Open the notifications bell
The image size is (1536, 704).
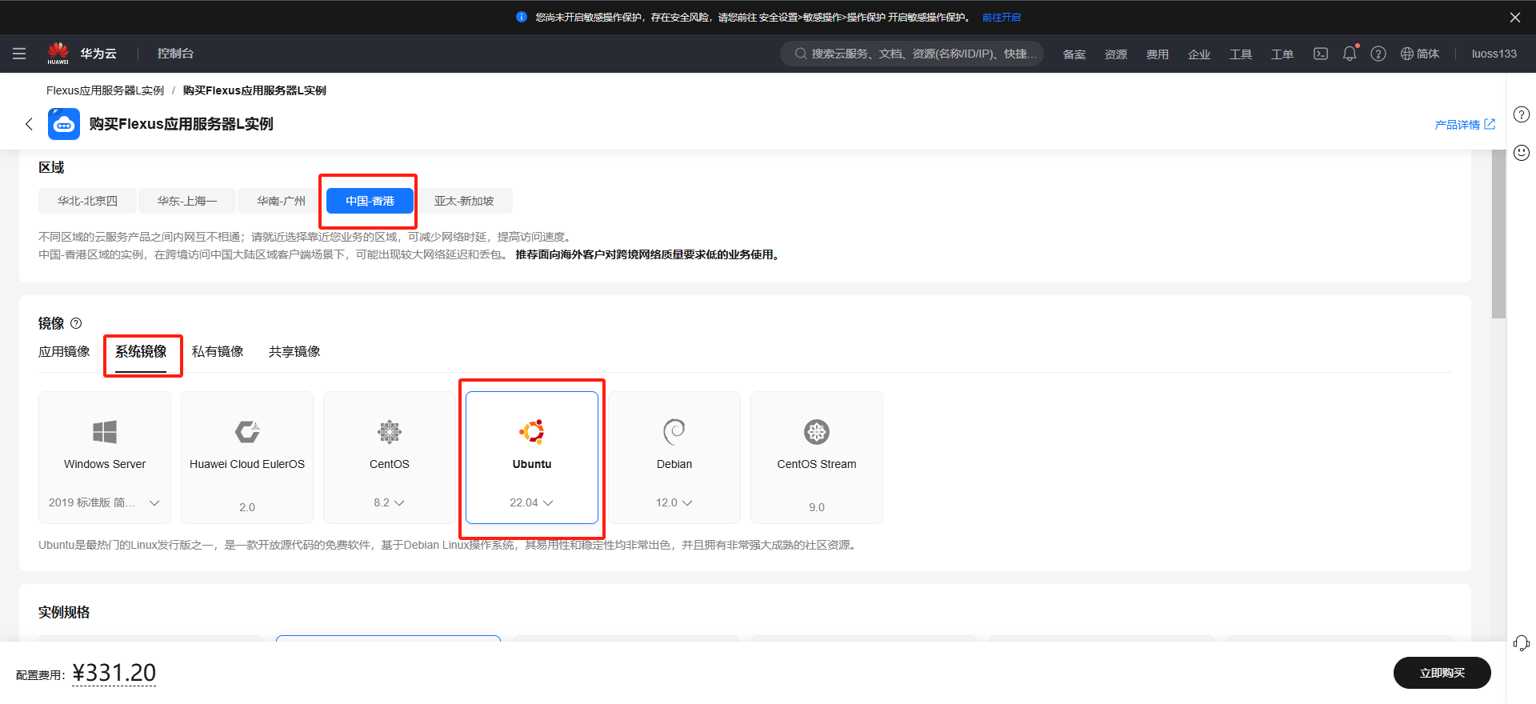pos(1349,54)
